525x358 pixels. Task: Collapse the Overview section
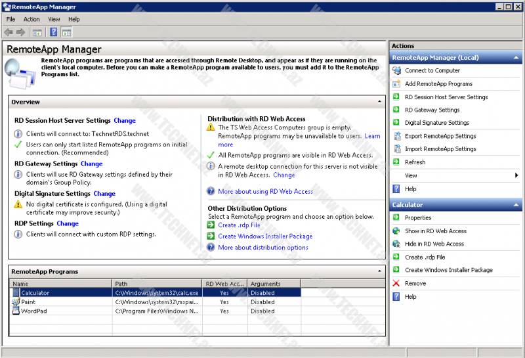(x=379, y=102)
